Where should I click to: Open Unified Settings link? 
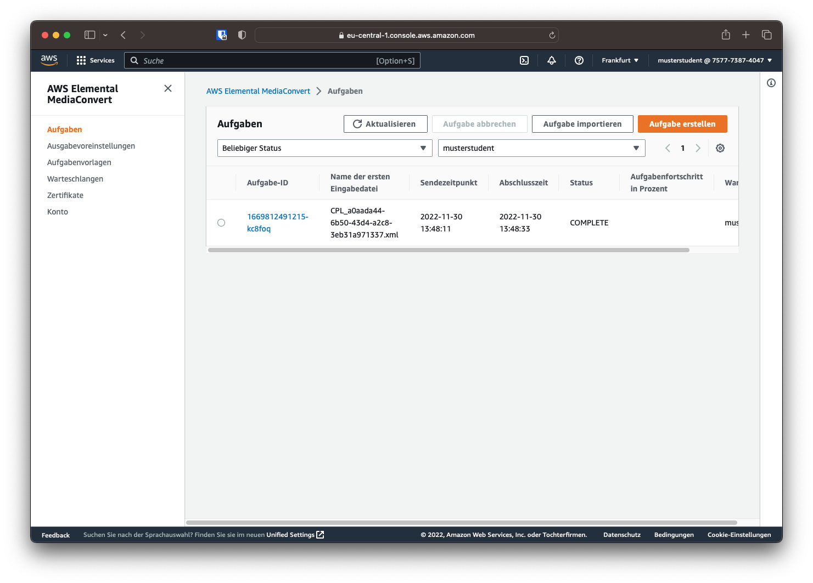point(295,535)
